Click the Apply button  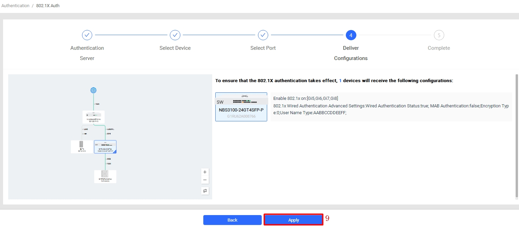coord(293,220)
